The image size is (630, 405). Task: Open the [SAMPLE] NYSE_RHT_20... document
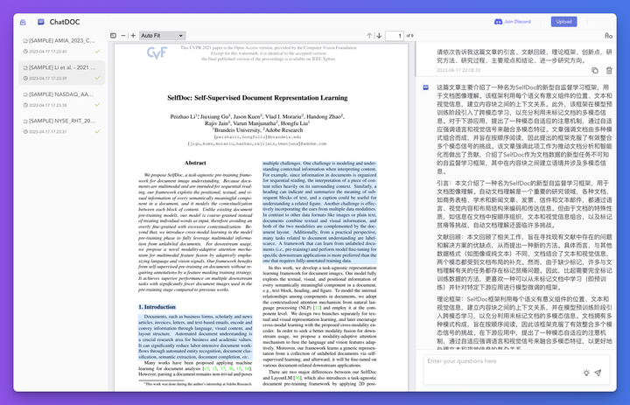62,126
